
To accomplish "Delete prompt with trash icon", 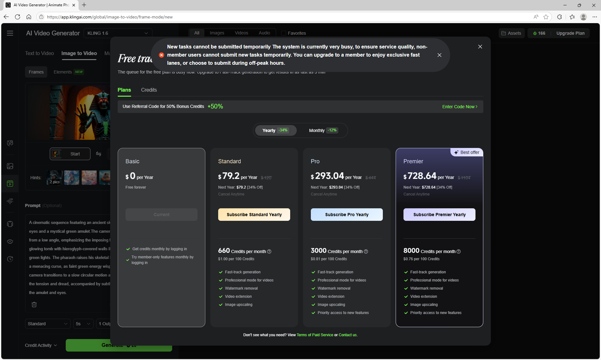I will click(34, 304).
